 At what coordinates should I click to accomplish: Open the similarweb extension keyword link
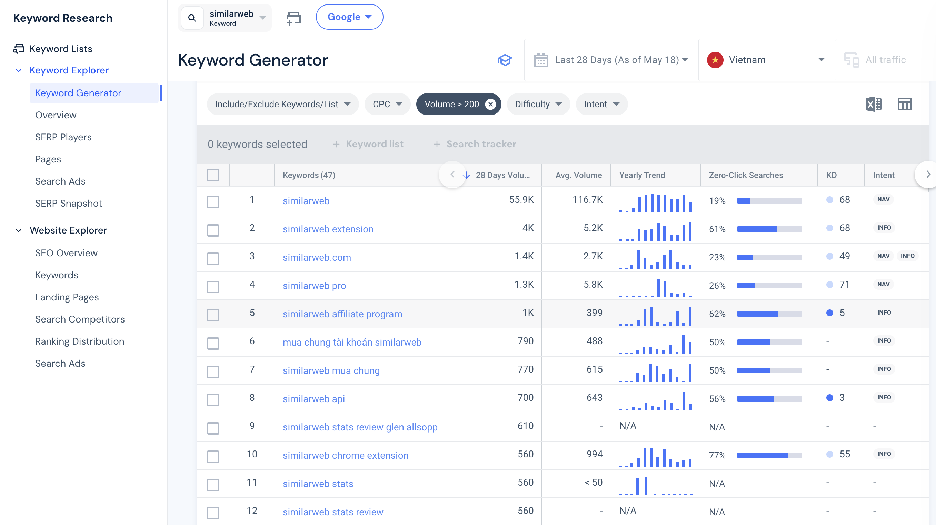(328, 229)
